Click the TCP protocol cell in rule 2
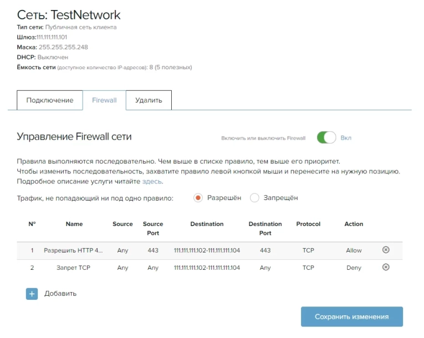 pos(308,268)
